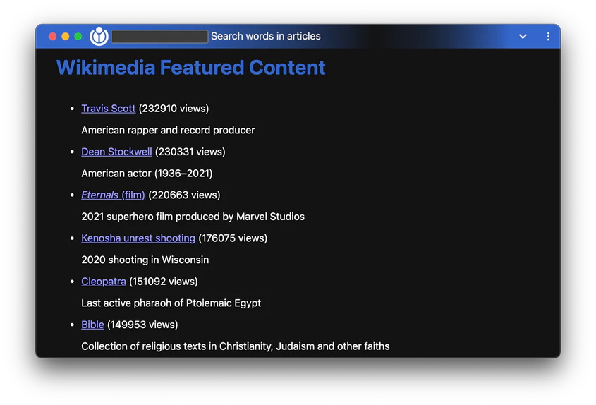Maximize the window with green button
The width and height of the screenshot is (596, 405).
pyautogui.click(x=78, y=36)
